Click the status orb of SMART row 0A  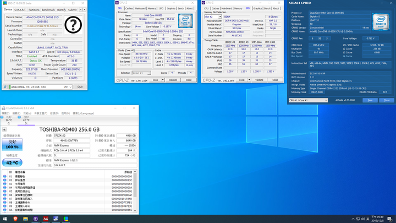coord(4,210)
